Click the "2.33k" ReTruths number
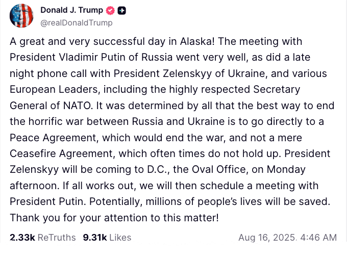The image size is (347, 258). (x=22, y=238)
